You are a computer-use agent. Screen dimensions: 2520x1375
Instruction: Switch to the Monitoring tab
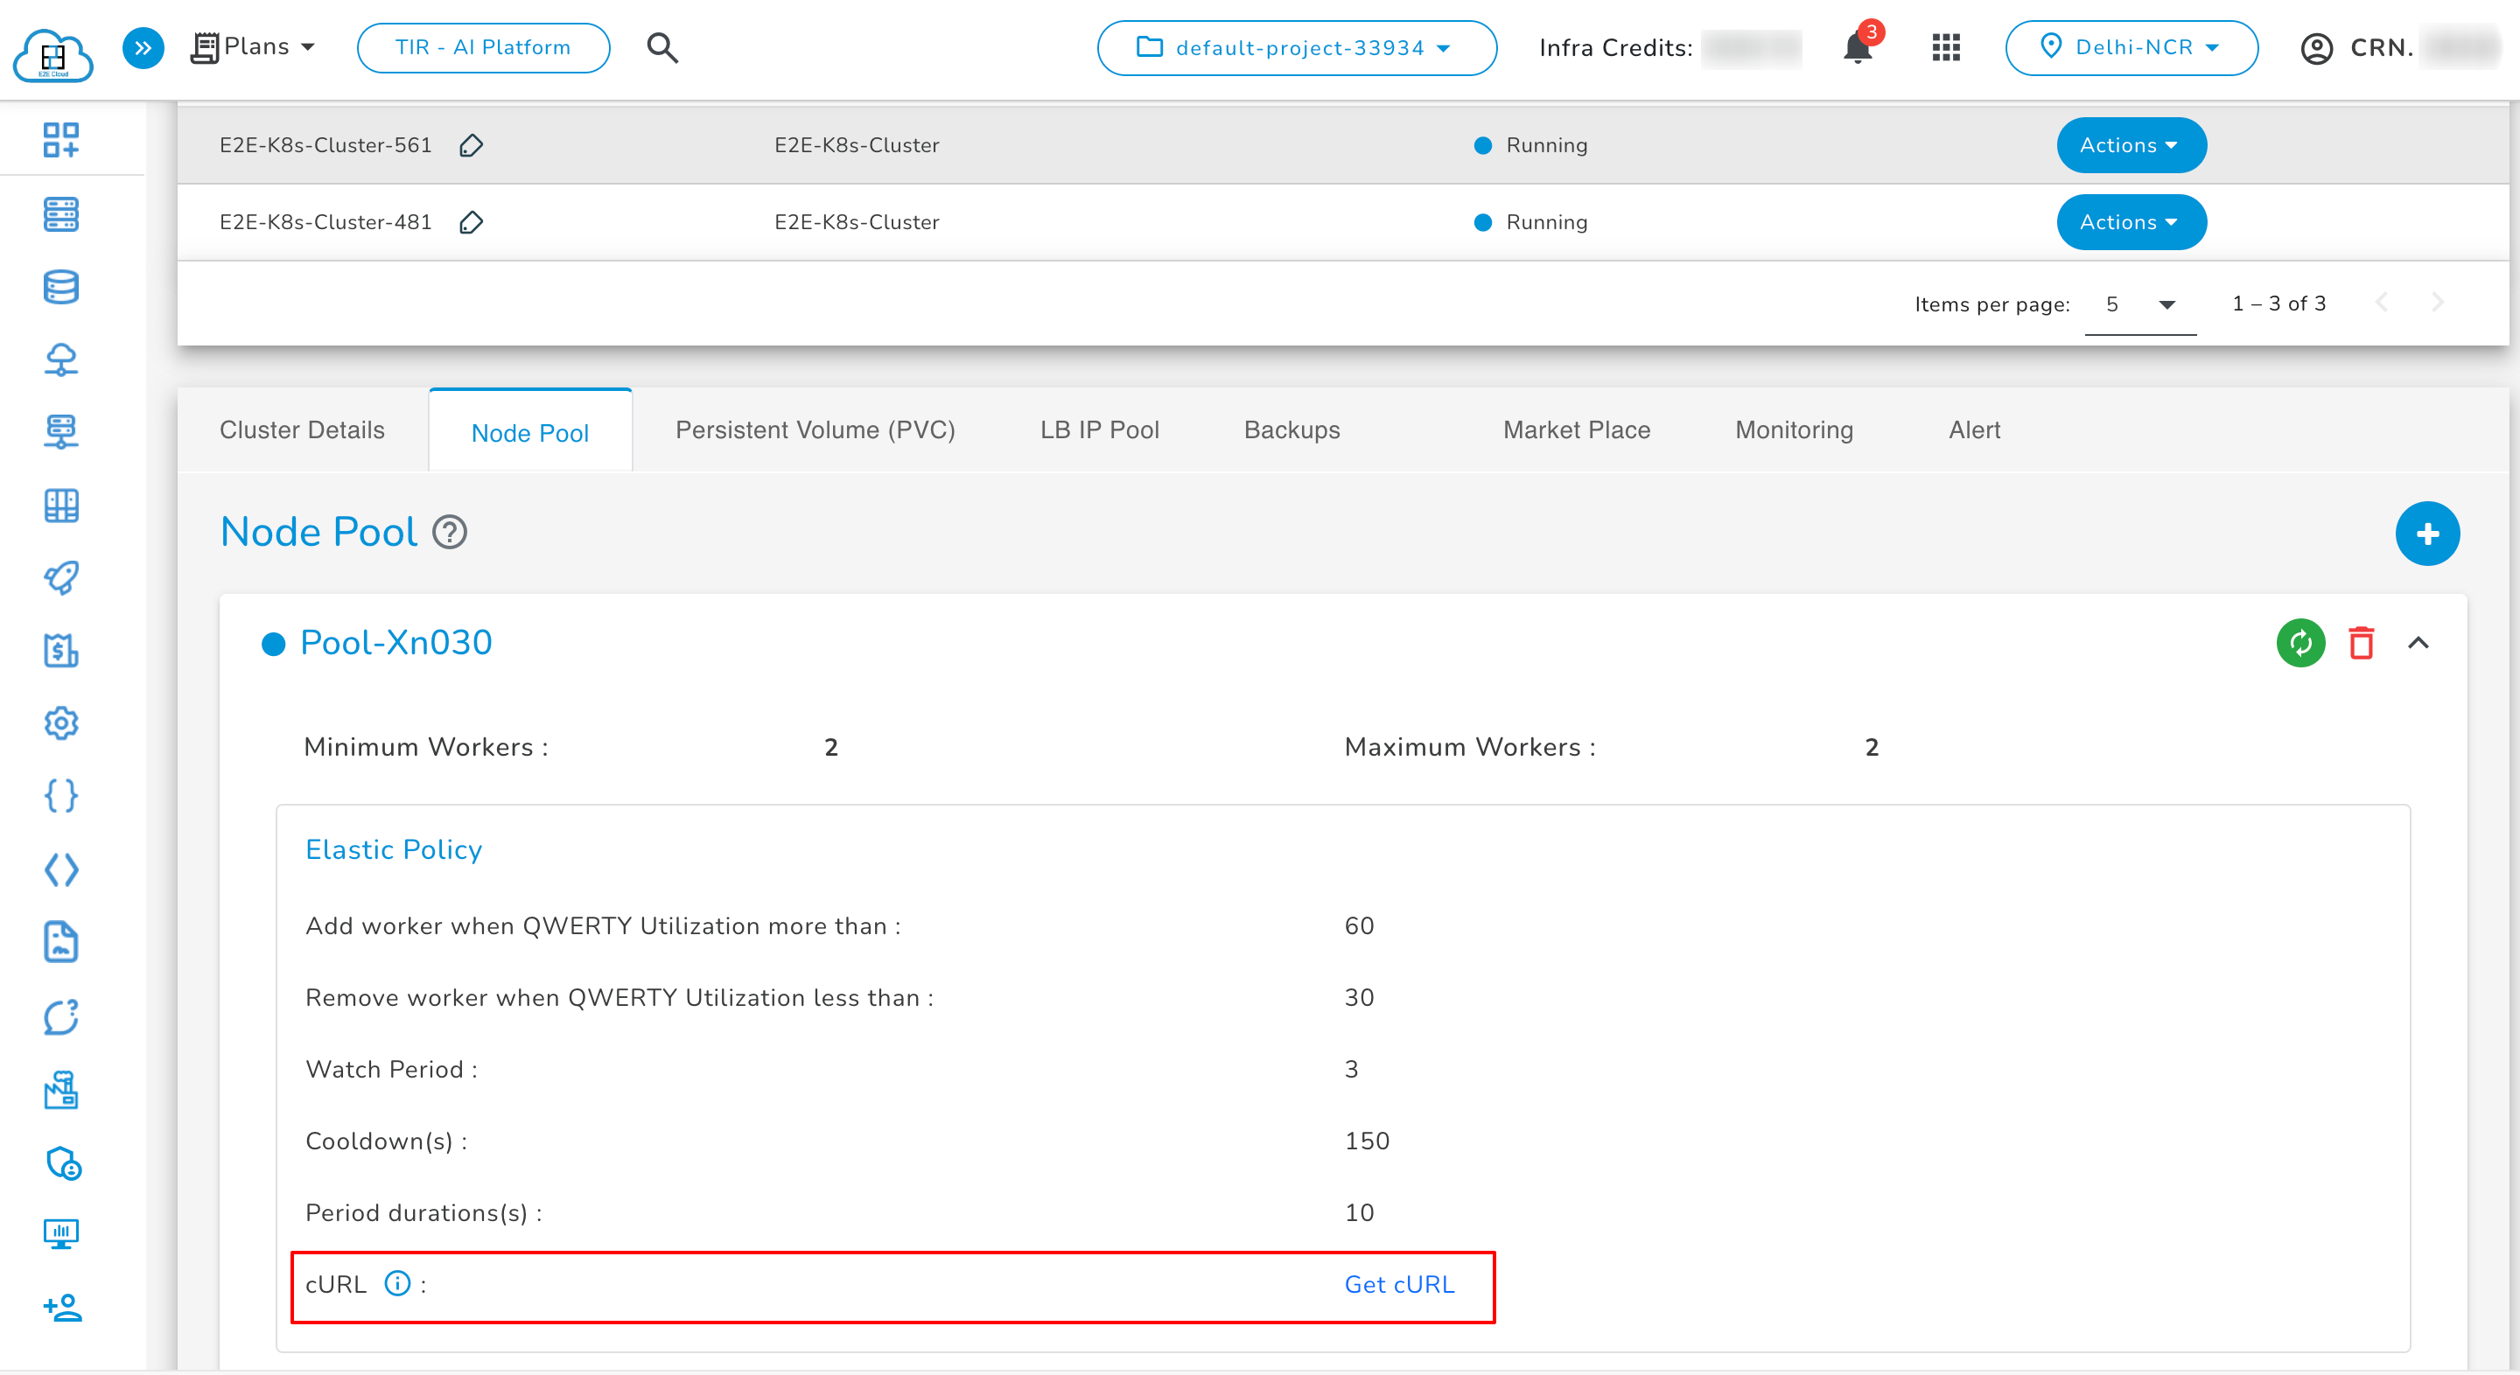pyautogui.click(x=1793, y=430)
